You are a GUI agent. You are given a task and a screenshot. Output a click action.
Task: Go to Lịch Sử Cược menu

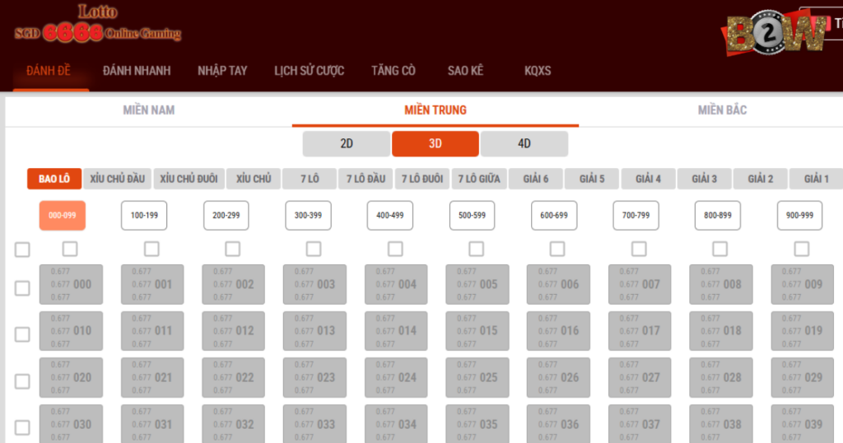309,71
